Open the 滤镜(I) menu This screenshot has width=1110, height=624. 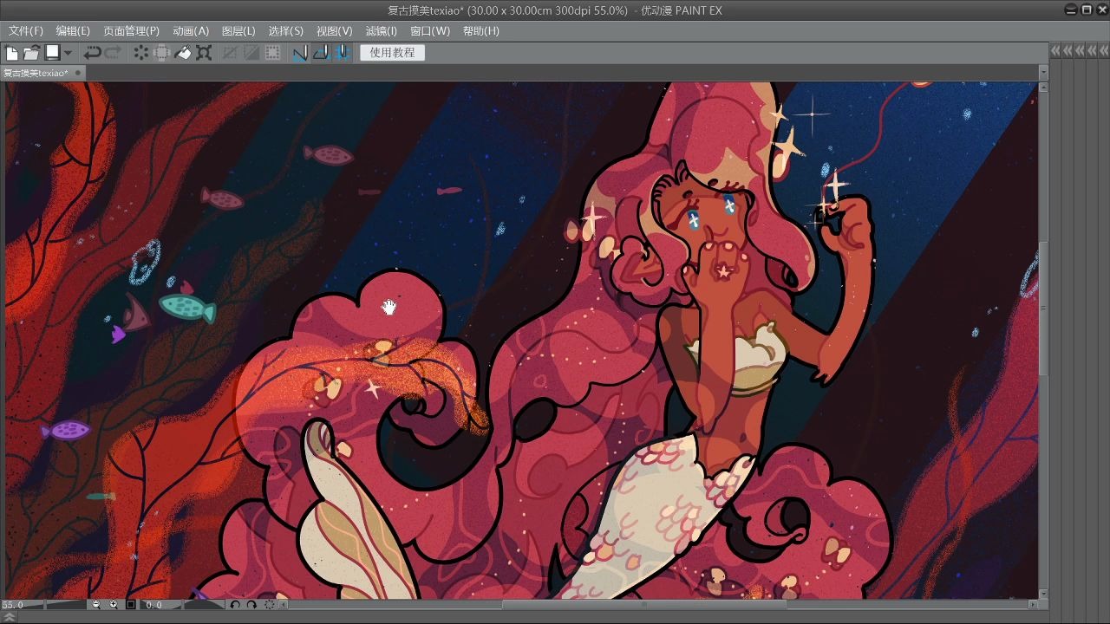pyautogui.click(x=382, y=30)
